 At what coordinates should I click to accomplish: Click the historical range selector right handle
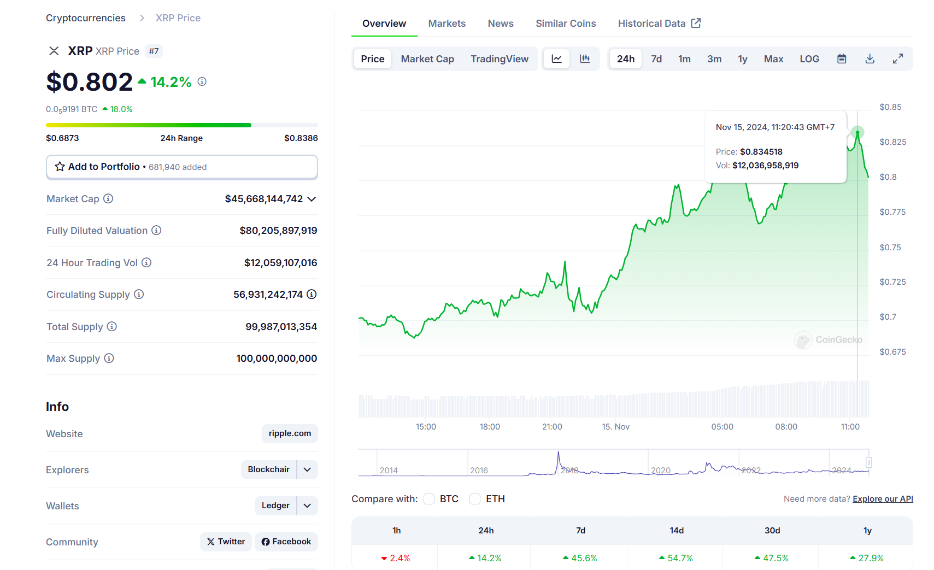[x=868, y=462]
